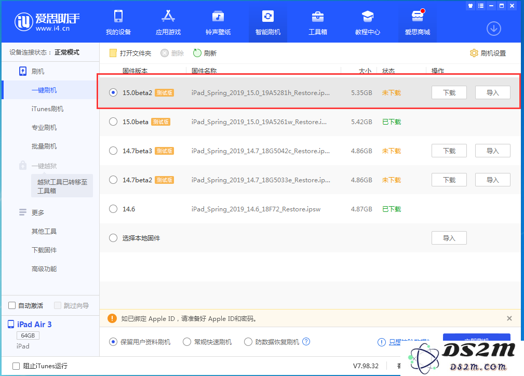Enable 自动激活 checkbox

(12, 305)
